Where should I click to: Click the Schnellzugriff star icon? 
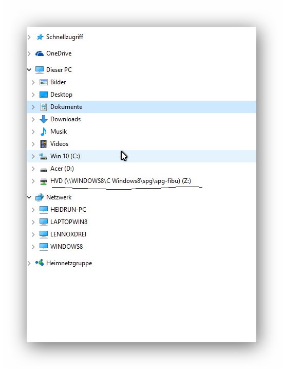tap(40, 37)
